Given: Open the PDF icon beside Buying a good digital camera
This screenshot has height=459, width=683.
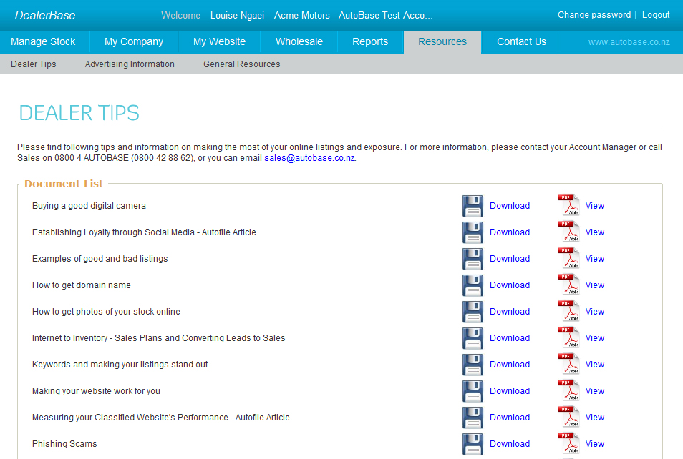Looking at the screenshot, I should [x=568, y=205].
